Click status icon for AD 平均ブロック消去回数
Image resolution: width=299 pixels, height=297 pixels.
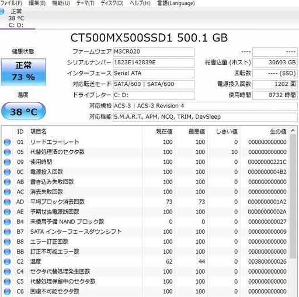tap(7, 202)
